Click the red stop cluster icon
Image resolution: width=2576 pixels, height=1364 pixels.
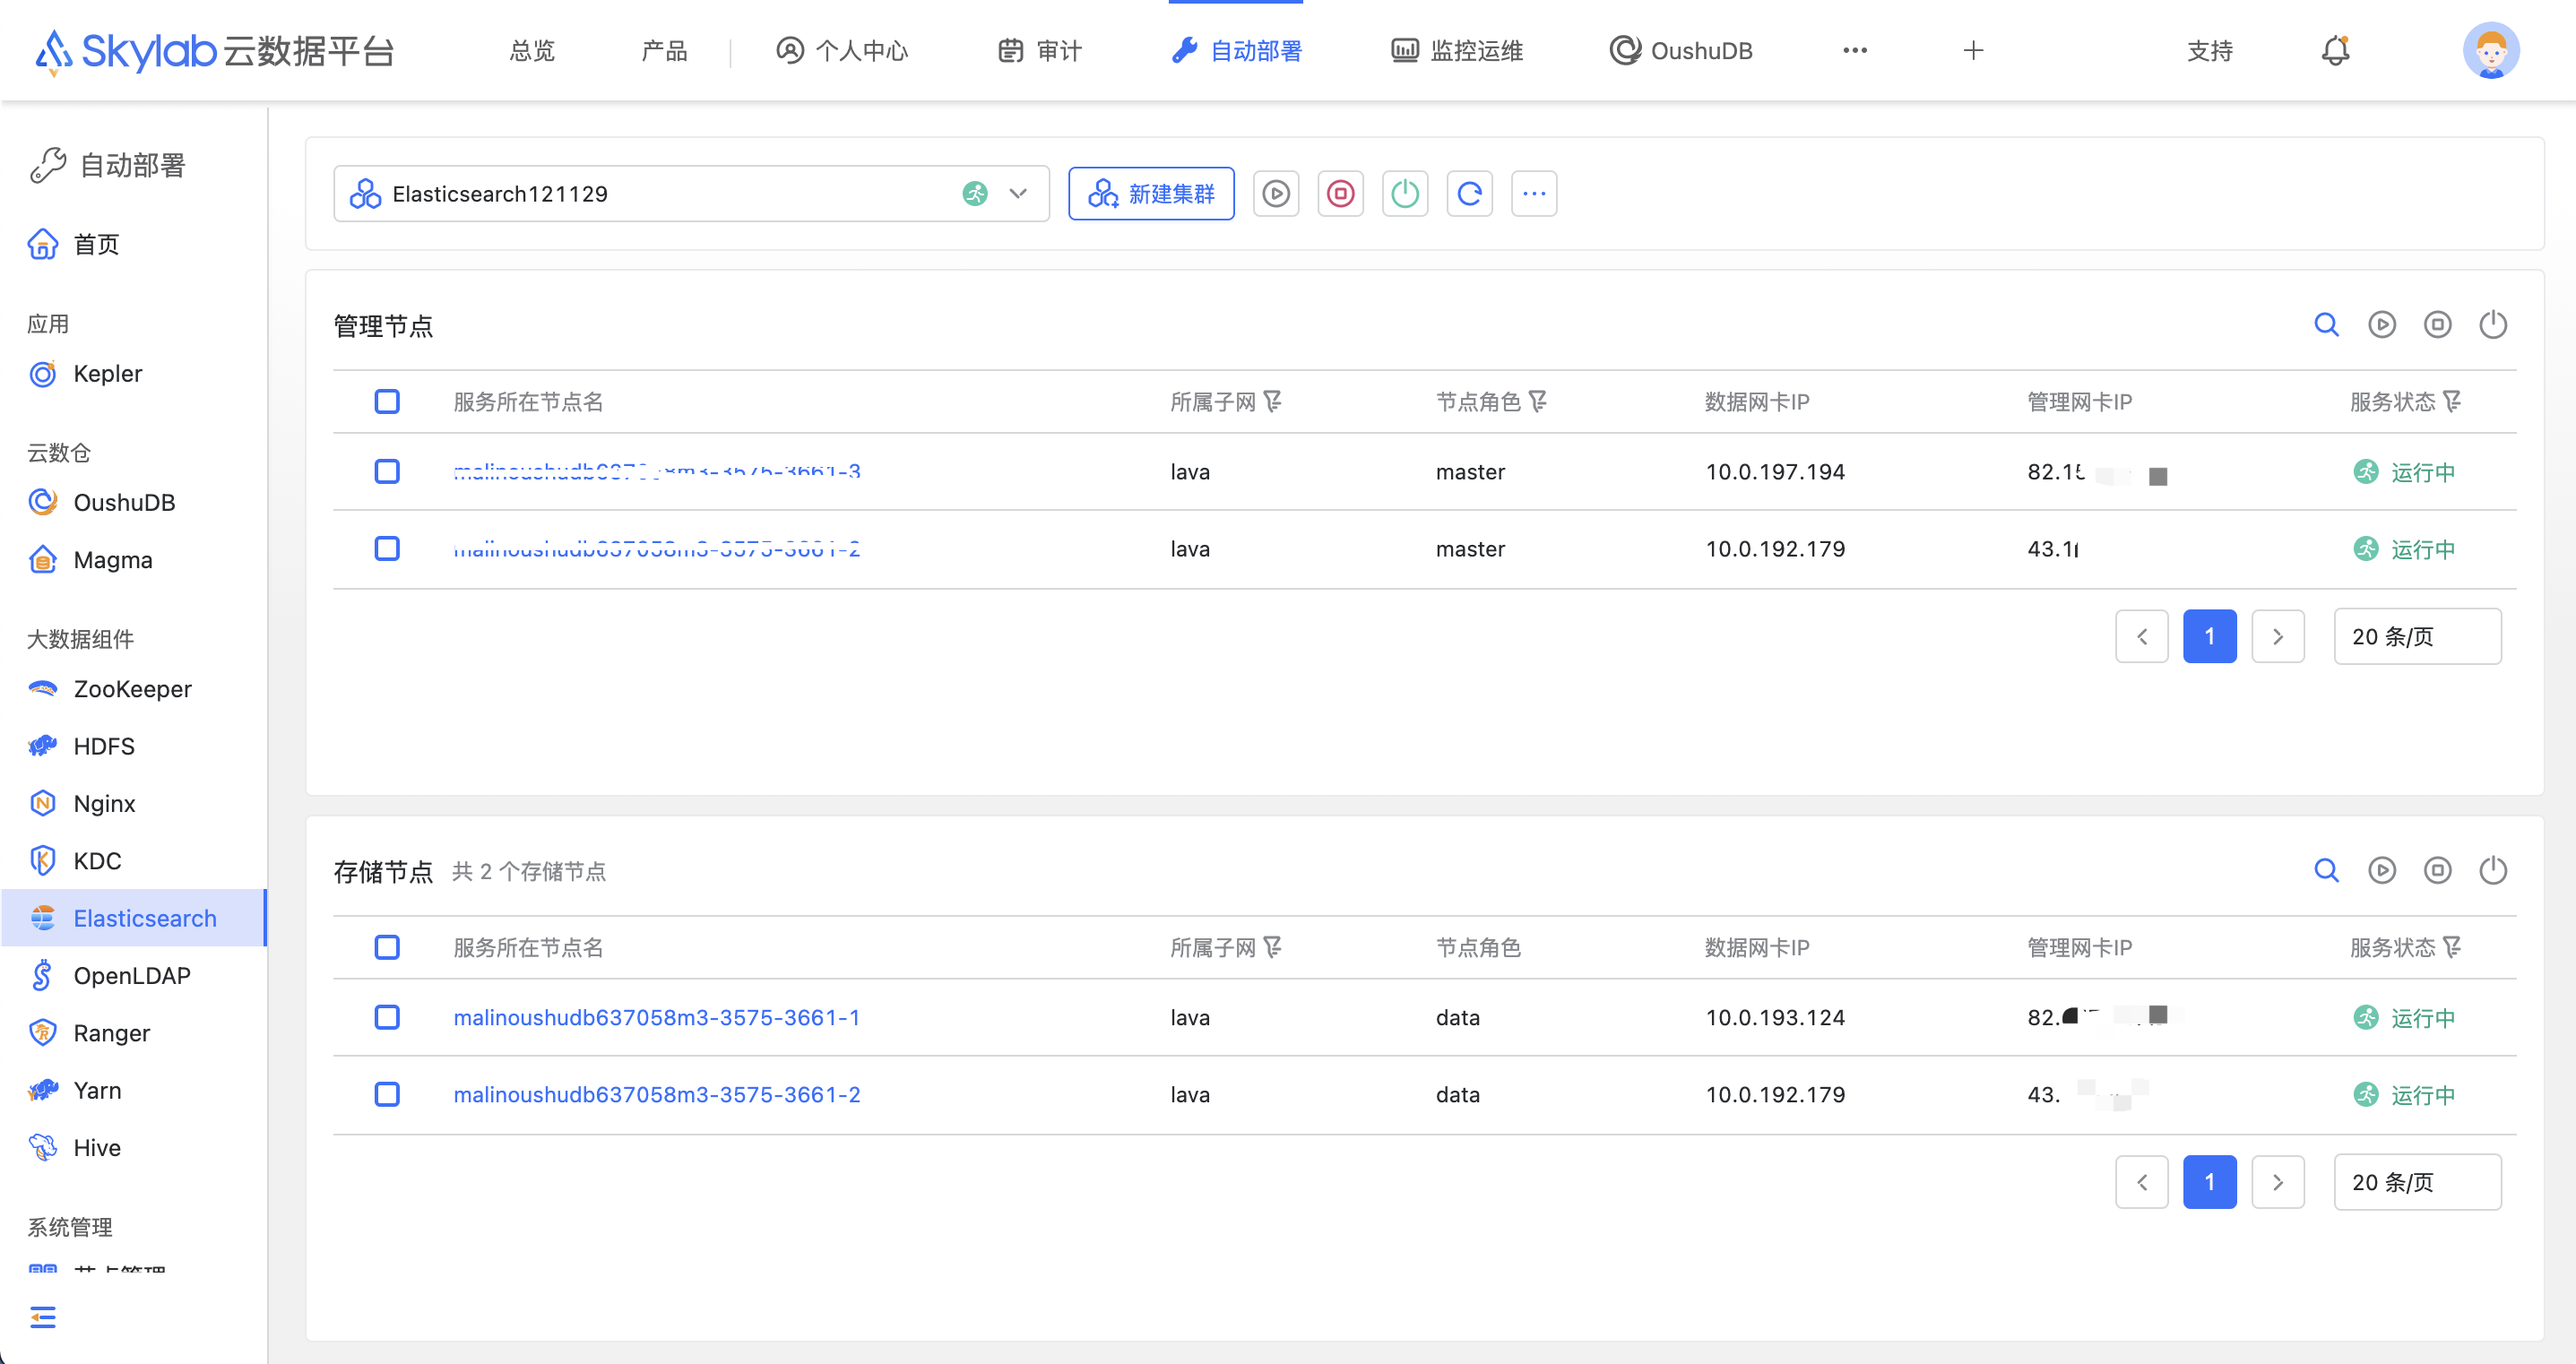click(1340, 193)
